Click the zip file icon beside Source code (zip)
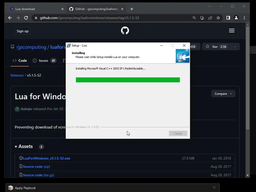256x192 pixels. click(x=21, y=166)
